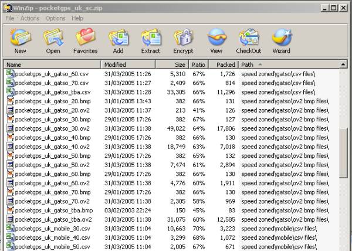Select the pocketgps_uk_gatso_tba.bmp file icon

click(10, 210)
